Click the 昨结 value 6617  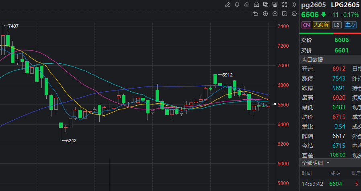tap(339, 136)
